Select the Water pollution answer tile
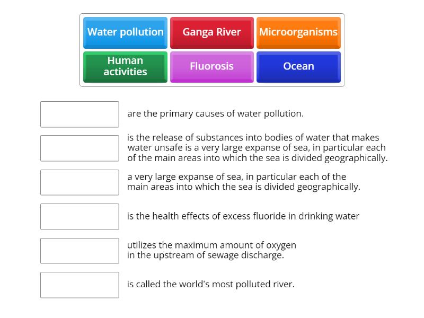Viewport: 424px width, 318px height. pyautogui.click(x=125, y=32)
